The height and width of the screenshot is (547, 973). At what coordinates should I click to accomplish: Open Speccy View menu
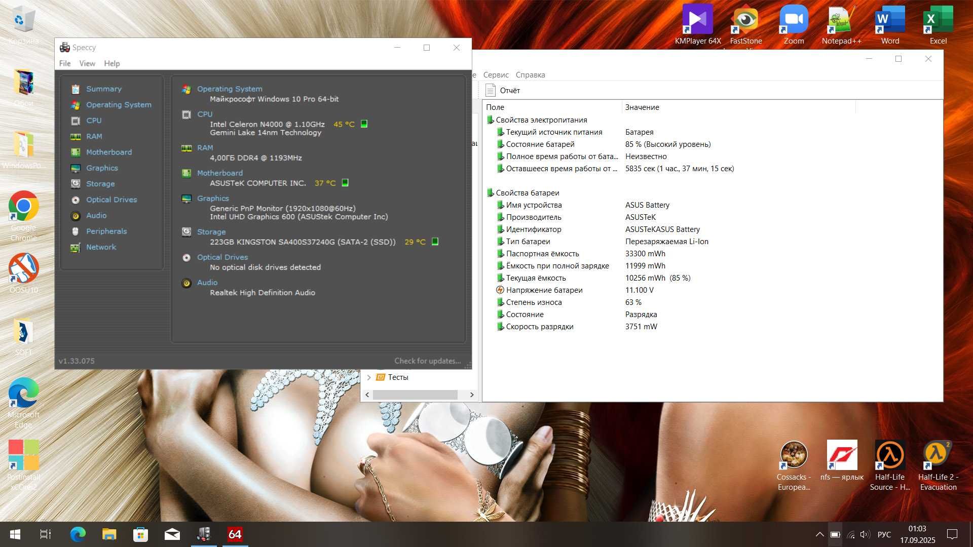[87, 63]
